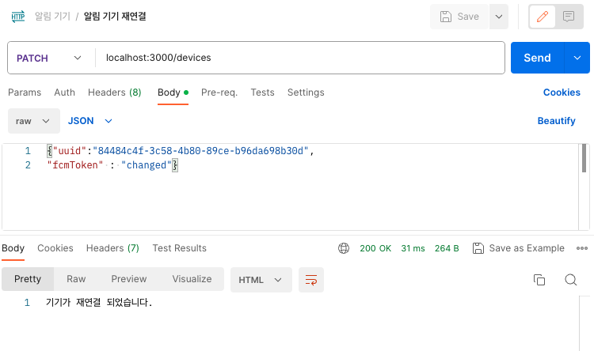Click the network globe icon

tap(344, 248)
